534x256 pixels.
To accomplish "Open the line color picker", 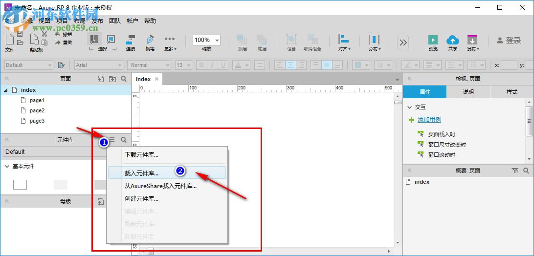I will [x=410, y=65].
